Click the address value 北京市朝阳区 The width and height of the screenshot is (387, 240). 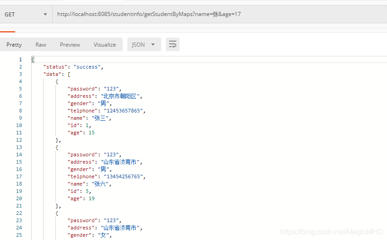pyautogui.click(x=120, y=96)
